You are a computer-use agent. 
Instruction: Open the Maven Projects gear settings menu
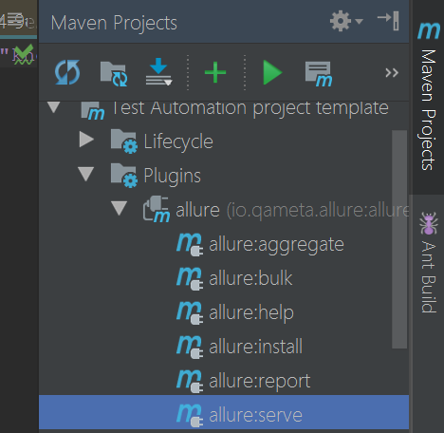click(346, 21)
